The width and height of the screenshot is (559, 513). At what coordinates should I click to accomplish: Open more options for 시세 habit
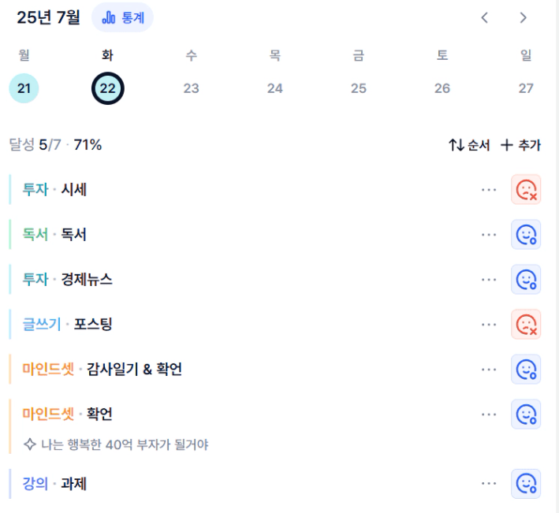tap(488, 190)
